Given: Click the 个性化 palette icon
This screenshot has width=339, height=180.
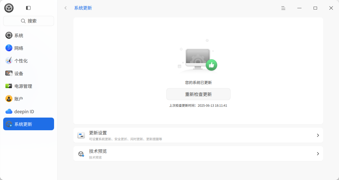Looking at the screenshot, I should [x=9, y=61].
